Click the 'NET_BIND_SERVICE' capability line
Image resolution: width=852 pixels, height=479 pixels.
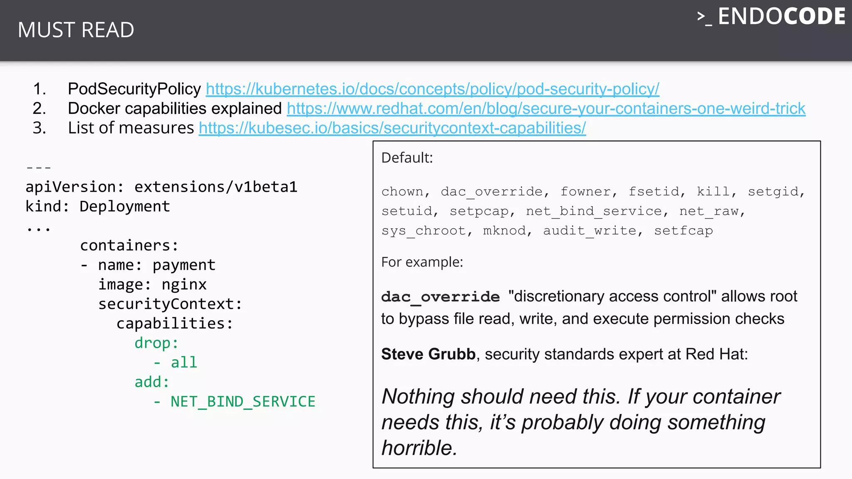234,402
